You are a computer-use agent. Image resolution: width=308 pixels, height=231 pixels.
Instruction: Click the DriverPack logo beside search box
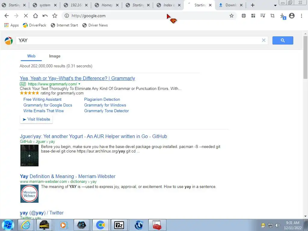point(9,41)
